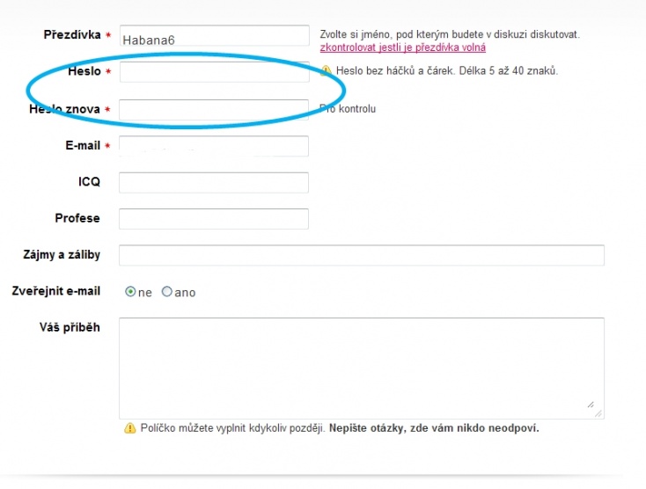This screenshot has height=489, width=646.
Task: Select the ICQ text field
Action: tap(214, 182)
